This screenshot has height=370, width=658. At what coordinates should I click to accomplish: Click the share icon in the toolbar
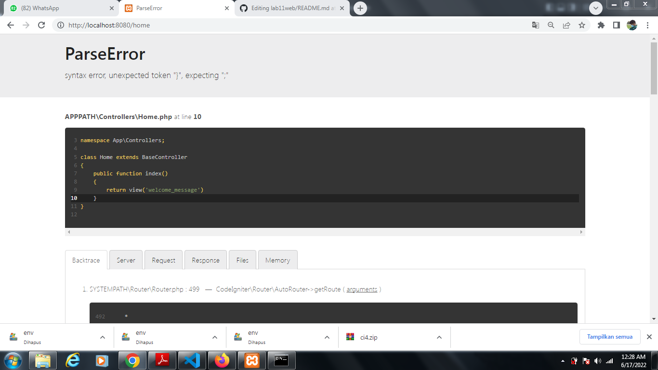click(x=566, y=25)
